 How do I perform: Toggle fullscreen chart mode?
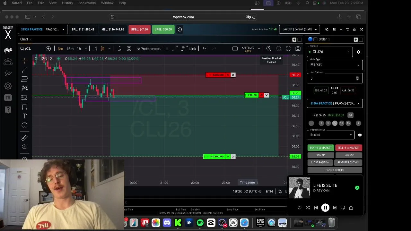288,48
